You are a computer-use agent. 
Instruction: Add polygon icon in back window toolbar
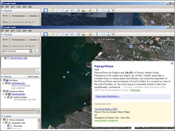pos(57,10)
